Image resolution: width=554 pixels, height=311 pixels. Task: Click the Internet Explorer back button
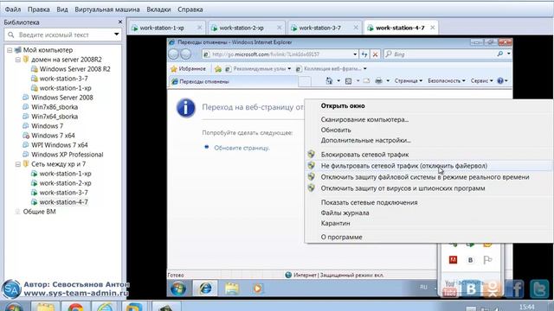click(173, 54)
